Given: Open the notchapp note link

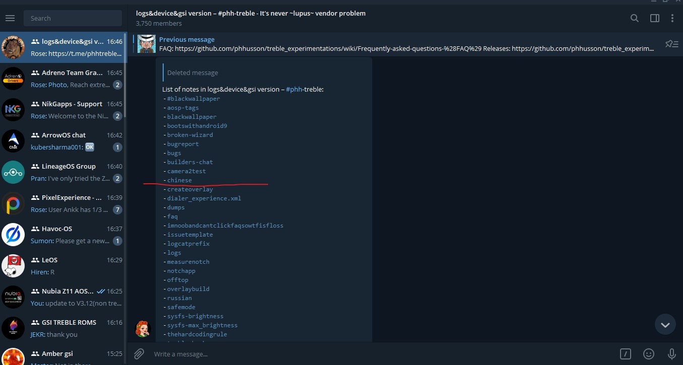Looking at the screenshot, I should point(181,271).
